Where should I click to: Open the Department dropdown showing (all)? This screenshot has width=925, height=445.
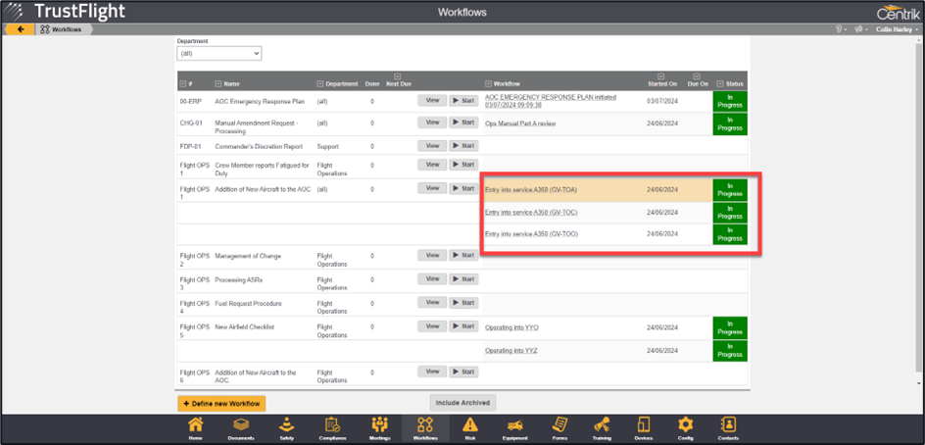click(219, 54)
